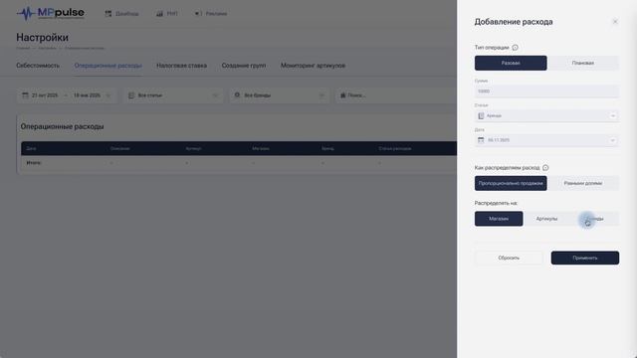Click the Итого row label
Image resolution: width=637 pixels, height=358 pixels.
tap(34, 163)
